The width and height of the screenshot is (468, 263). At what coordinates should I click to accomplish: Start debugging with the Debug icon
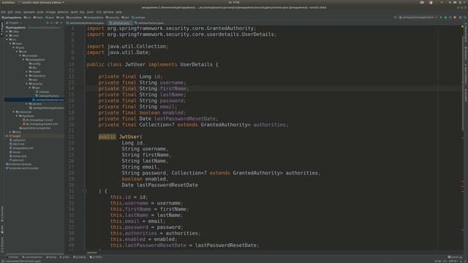tap(445, 18)
